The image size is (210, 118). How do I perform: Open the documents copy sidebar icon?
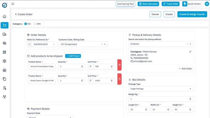[4, 79]
